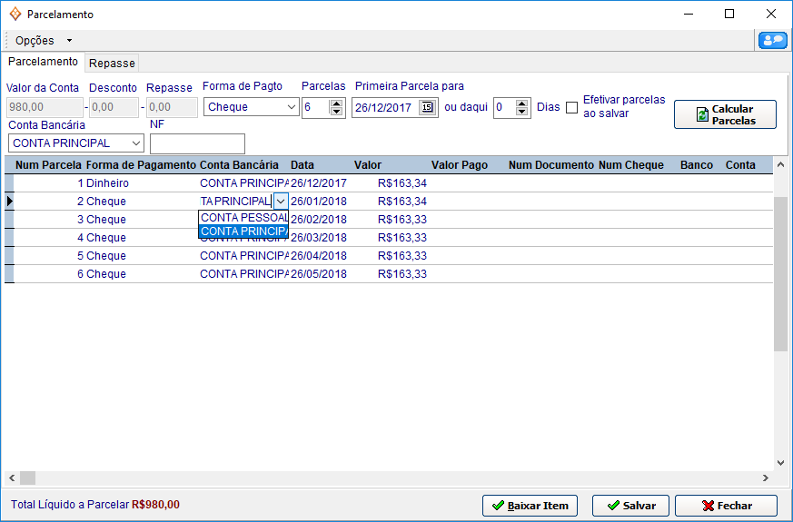Viewport: 793px width, 522px height.
Task: Expand the Forma de Pagto dropdown
Action: click(x=292, y=107)
